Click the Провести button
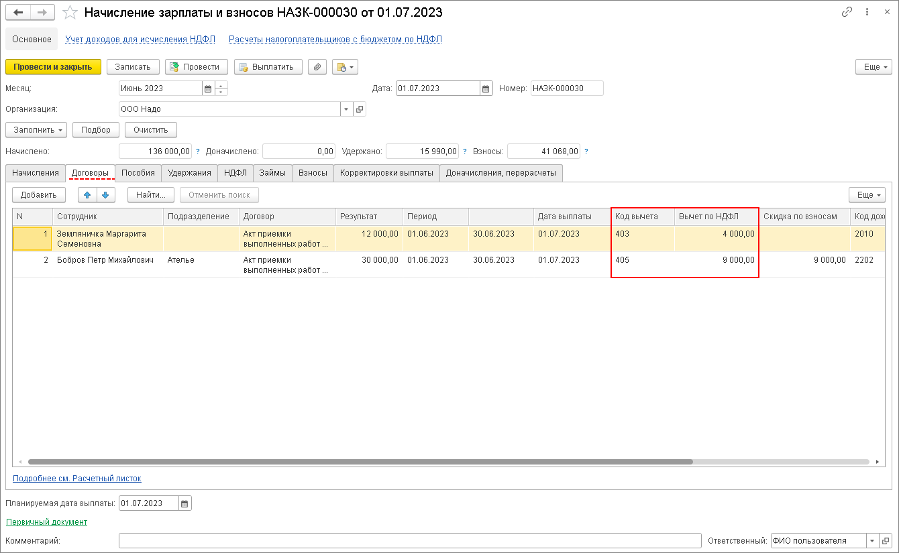This screenshot has height=553, width=899. coord(197,67)
